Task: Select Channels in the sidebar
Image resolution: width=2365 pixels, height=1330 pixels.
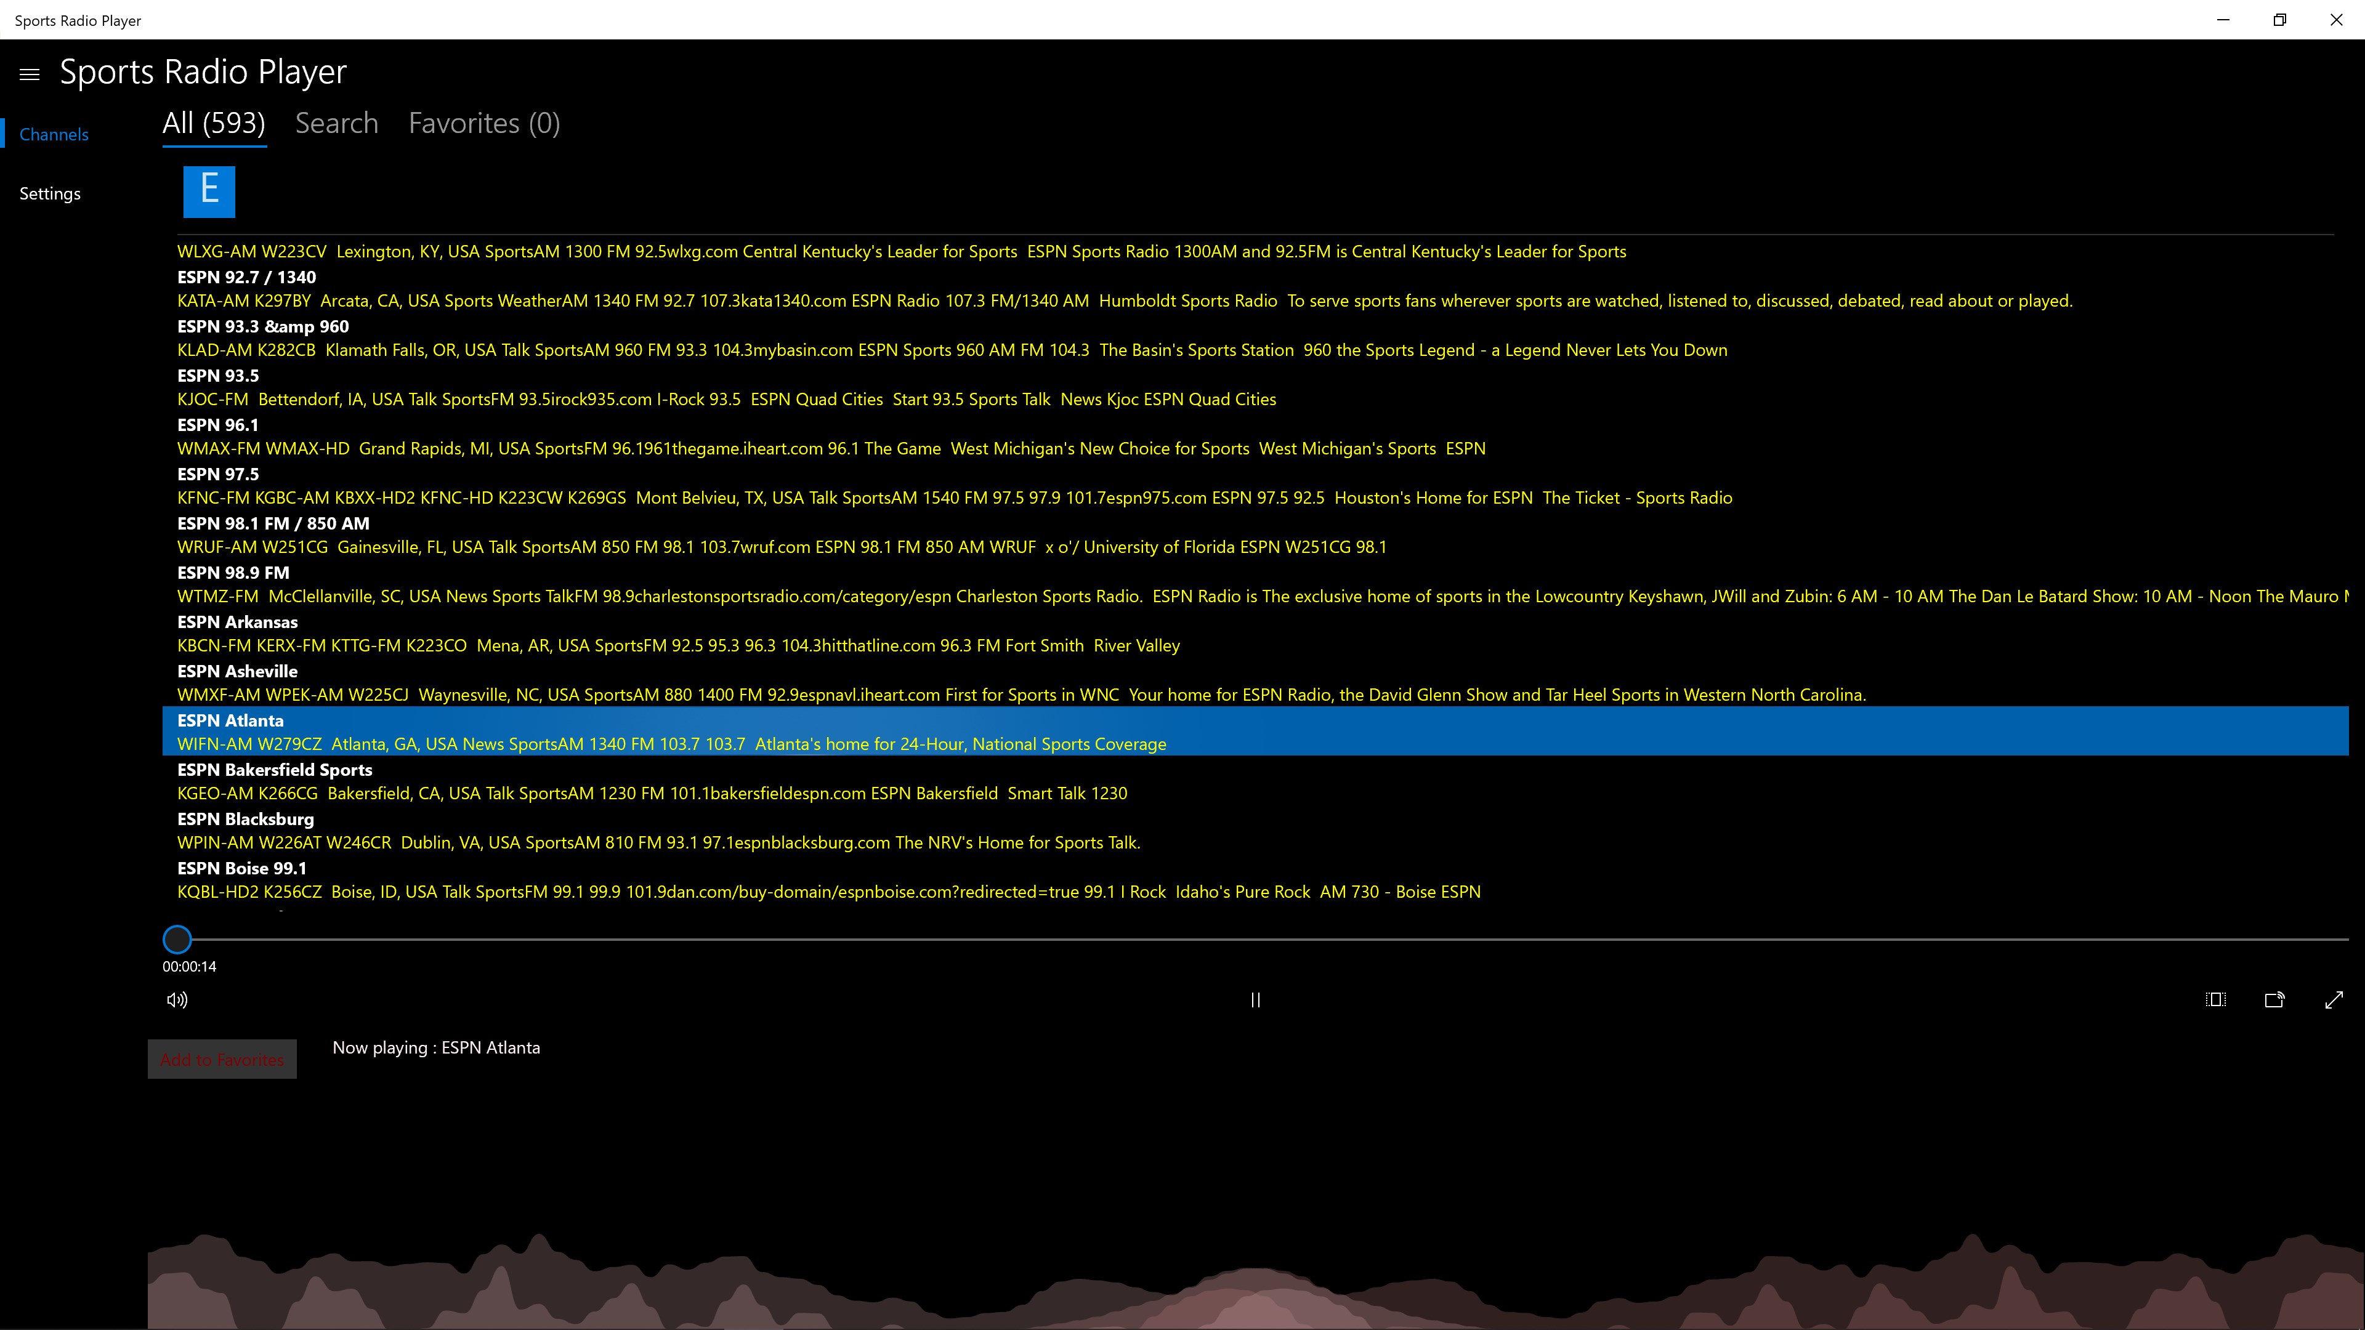Action: point(53,135)
